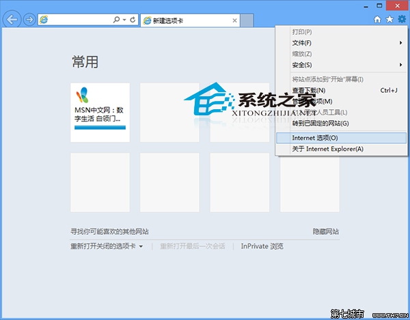Screen dimensions: 410x320
Task: Click the 隐藏网站 link
Action: click(326, 231)
